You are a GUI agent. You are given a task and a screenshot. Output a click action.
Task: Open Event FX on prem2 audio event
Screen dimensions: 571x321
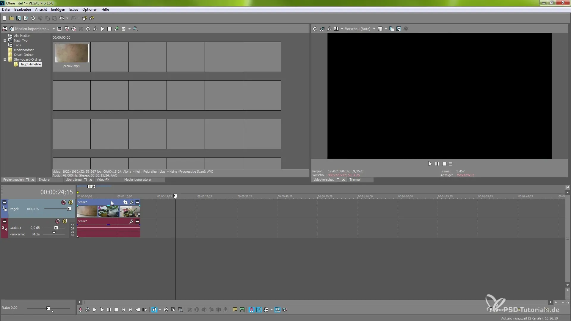(x=131, y=221)
